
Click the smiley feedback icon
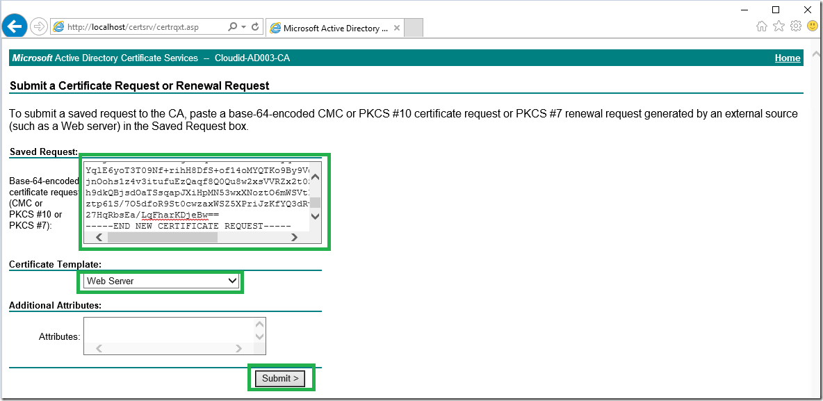(x=813, y=26)
